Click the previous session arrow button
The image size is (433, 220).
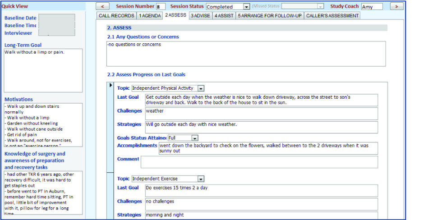tap(103, 6)
